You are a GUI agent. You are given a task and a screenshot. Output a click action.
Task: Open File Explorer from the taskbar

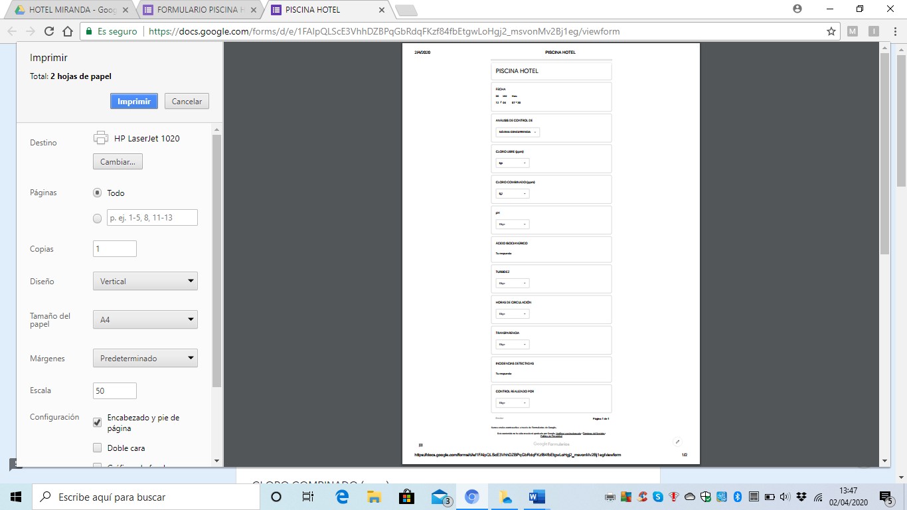click(374, 497)
